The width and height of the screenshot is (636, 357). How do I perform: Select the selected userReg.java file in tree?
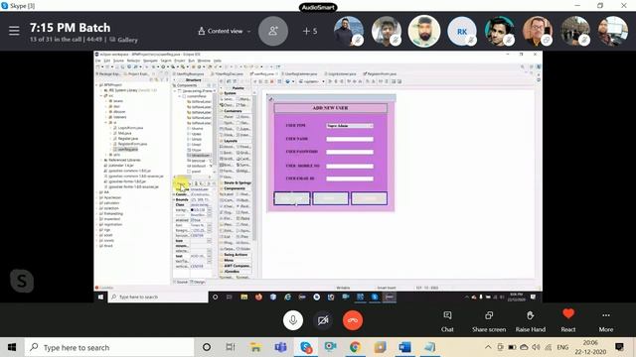click(126, 149)
